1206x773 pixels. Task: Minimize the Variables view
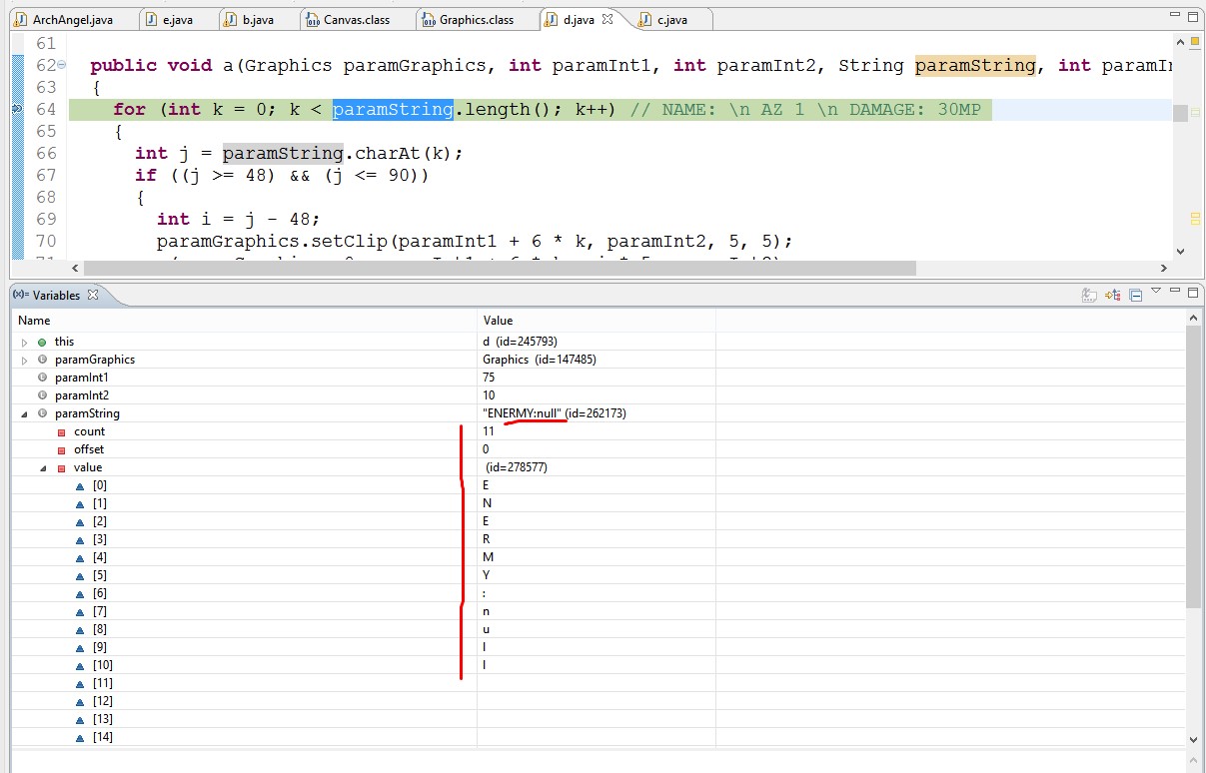1175,294
